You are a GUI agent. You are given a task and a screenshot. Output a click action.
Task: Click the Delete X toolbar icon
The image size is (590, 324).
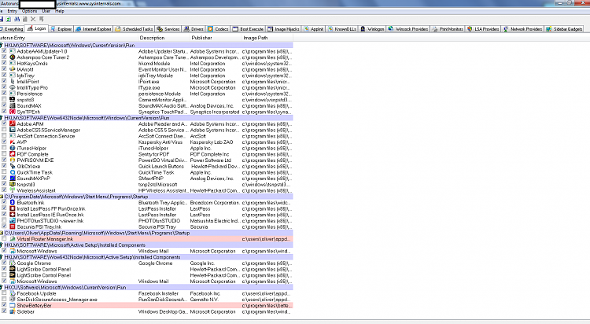[33, 19]
